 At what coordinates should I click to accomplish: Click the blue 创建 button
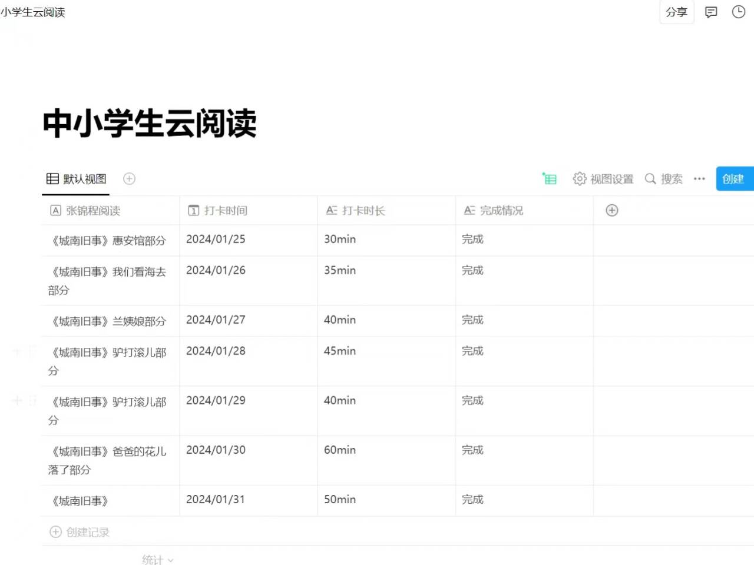pyautogui.click(x=733, y=178)
